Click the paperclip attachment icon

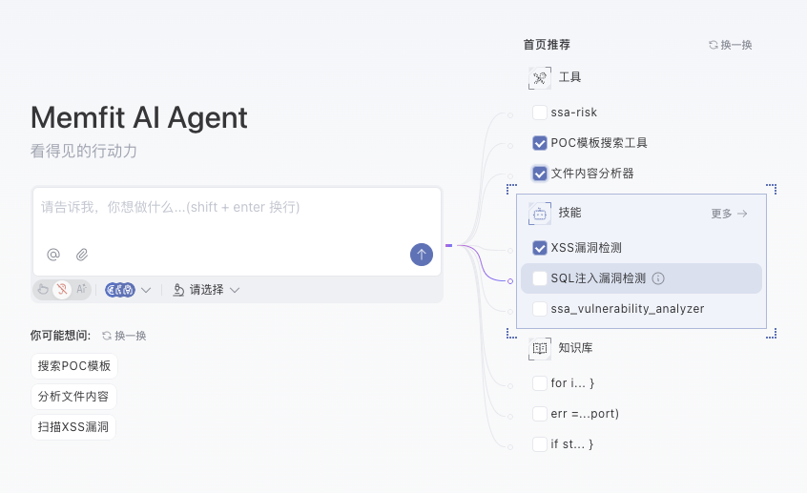click(82, 255)
